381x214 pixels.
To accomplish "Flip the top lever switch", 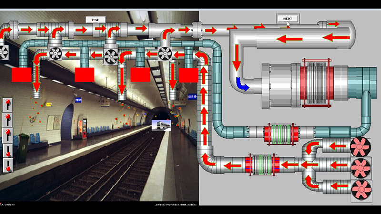I will pyautogui.click(x=8, y=105).
